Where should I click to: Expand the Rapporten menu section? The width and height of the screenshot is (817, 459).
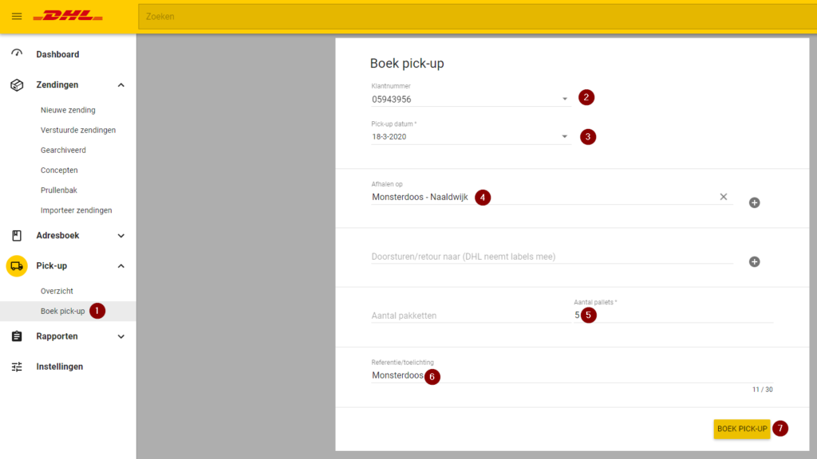point(121,336)
